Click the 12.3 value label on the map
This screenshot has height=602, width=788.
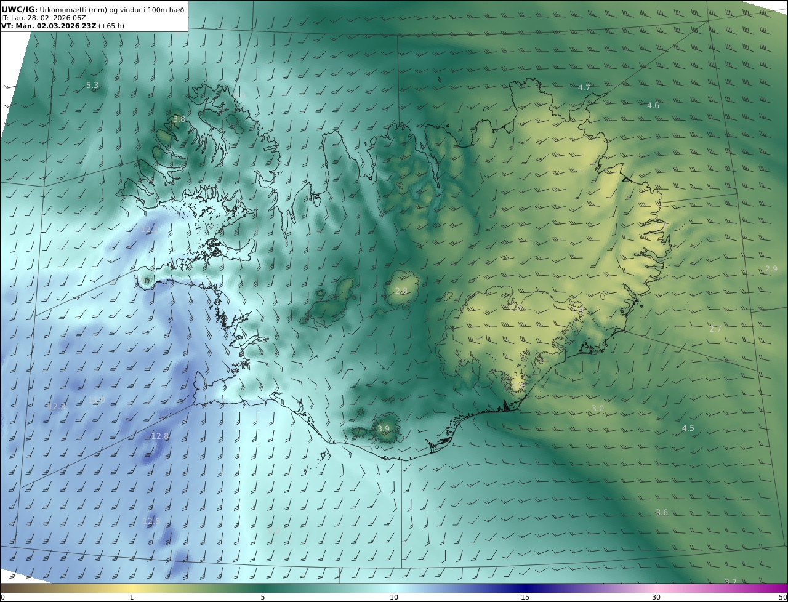[x=57, y=407]
